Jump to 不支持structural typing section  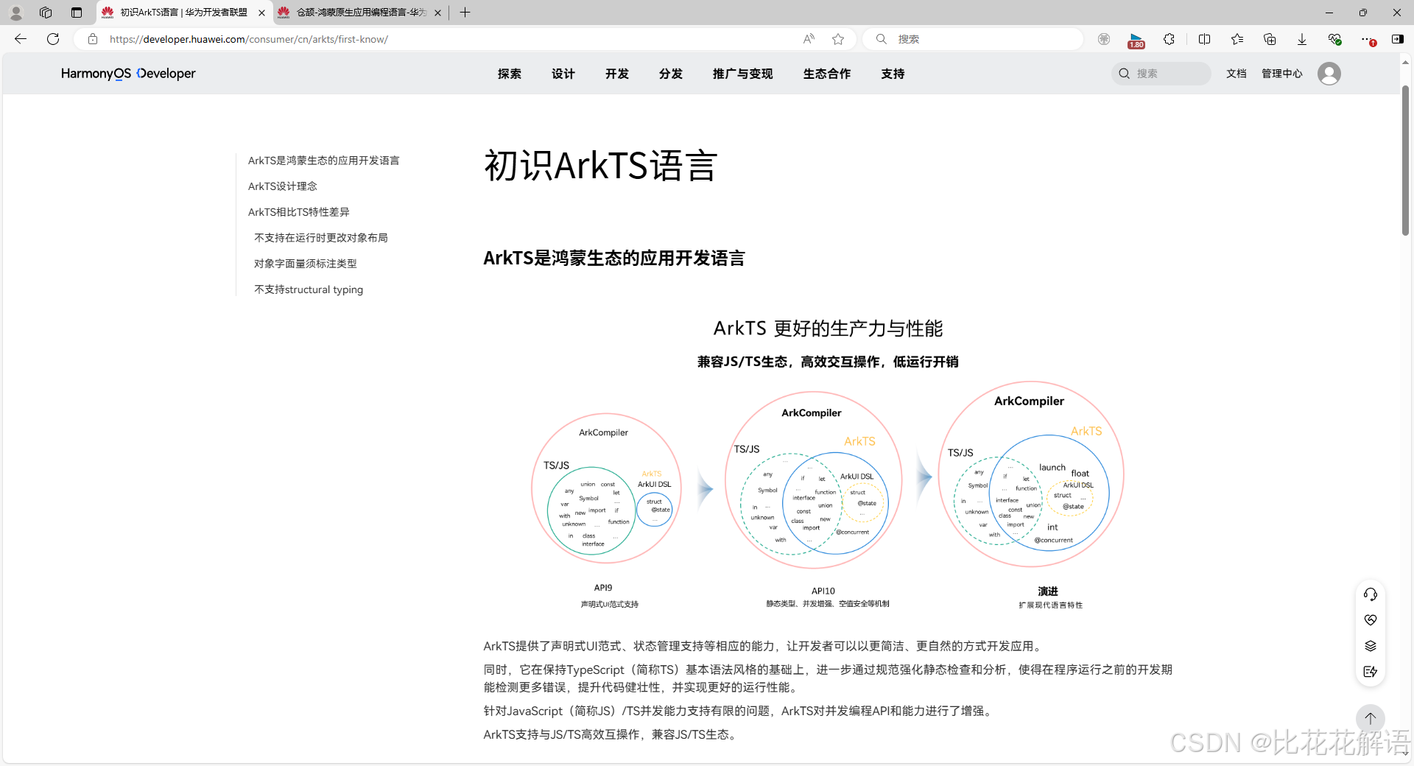click(x=309, y=289)
